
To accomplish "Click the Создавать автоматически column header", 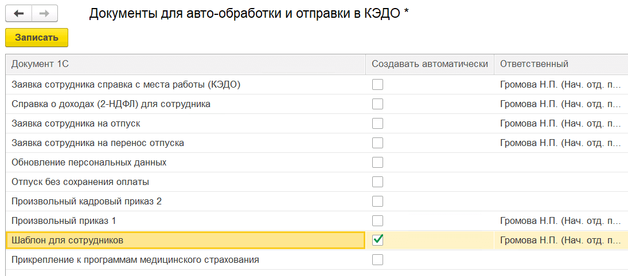I will pyautogui.click(x=430, y=64).
